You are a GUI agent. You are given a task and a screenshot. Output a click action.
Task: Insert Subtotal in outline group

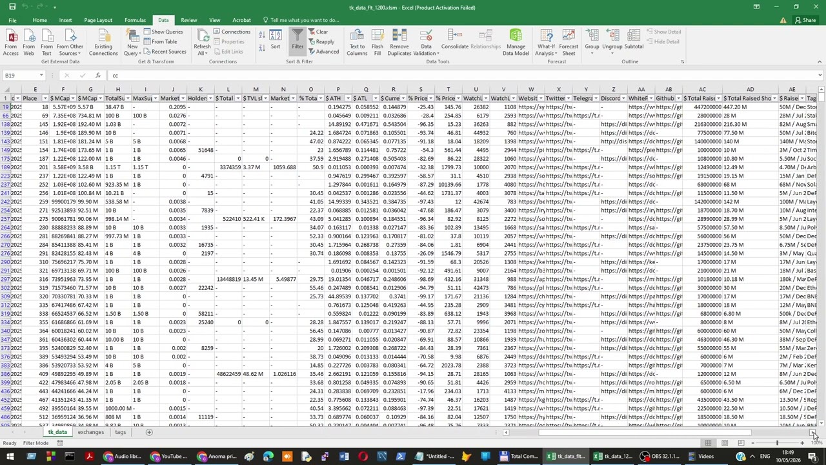click(634, 40)
